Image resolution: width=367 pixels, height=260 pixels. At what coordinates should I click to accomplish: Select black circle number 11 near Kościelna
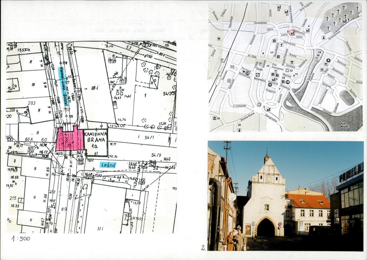point(270,85)
